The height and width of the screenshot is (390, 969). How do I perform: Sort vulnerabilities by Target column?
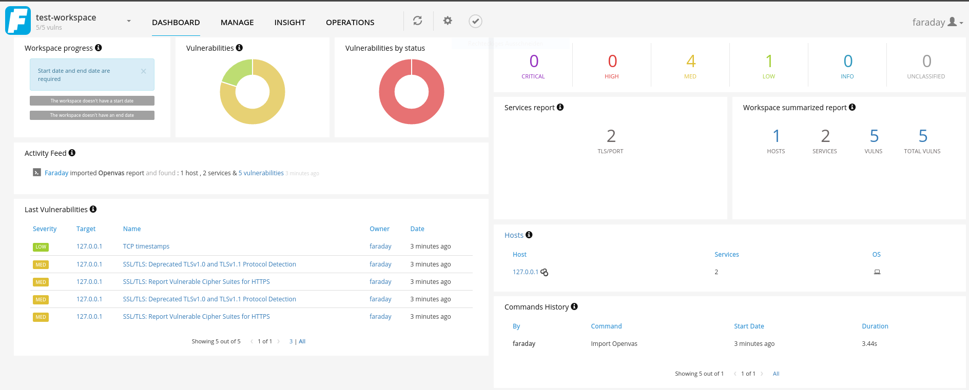pyautogui.click(x=86, y=229)
